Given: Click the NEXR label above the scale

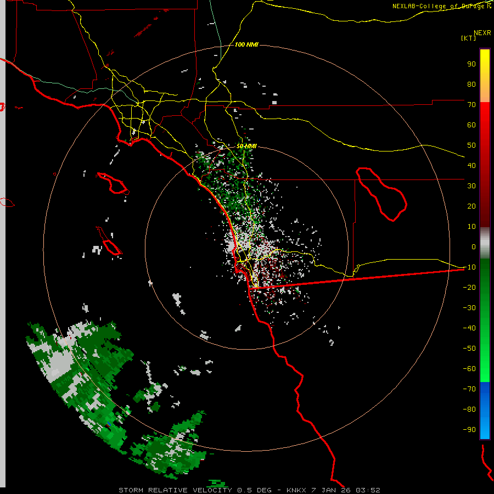Looking at the screenshot, I should tap(482, 33).
